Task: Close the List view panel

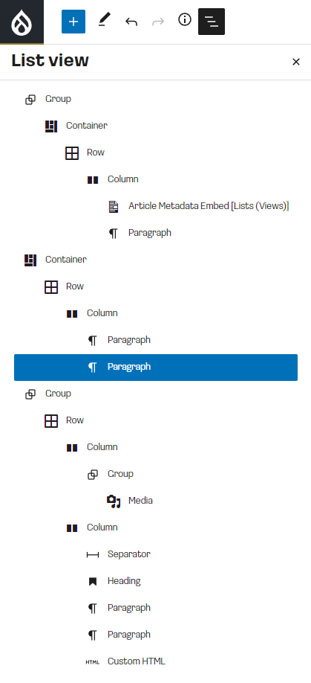Action: (296, 62)
